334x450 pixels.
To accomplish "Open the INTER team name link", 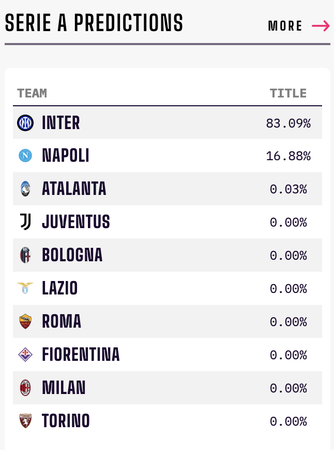I will [60, 123].
